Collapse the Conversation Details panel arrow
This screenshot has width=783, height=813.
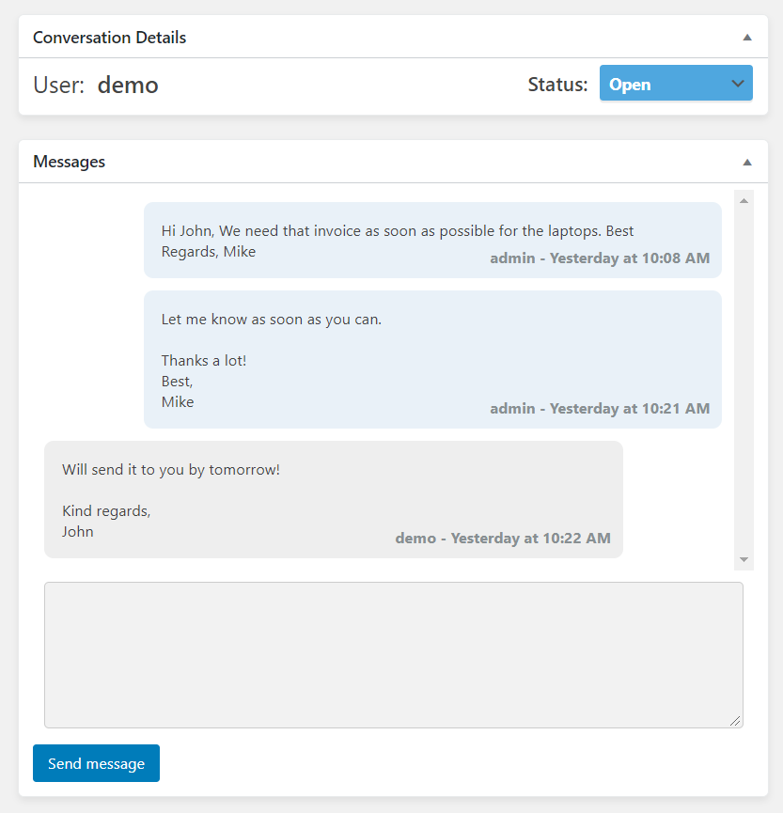pyautogui.click(x=747, y=38)
